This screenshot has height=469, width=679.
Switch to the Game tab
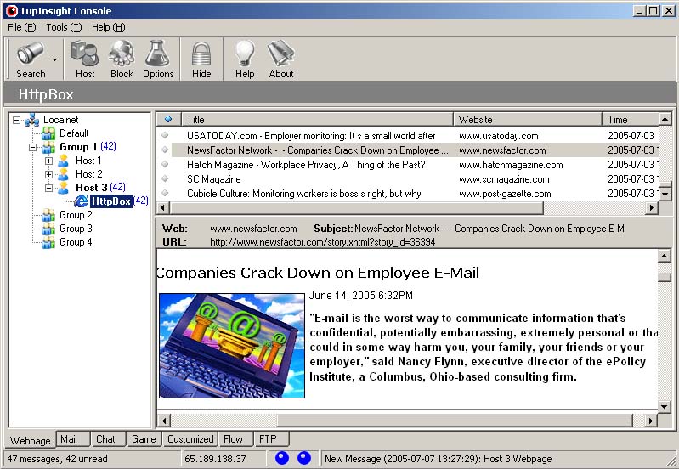click(x=144, y=439)
